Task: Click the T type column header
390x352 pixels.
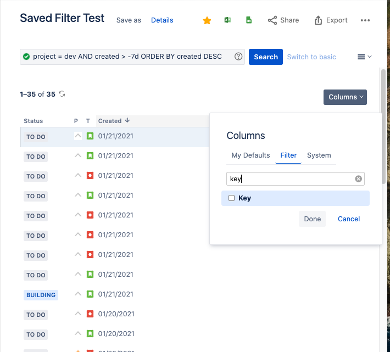Action: click(x=88, y=121)
